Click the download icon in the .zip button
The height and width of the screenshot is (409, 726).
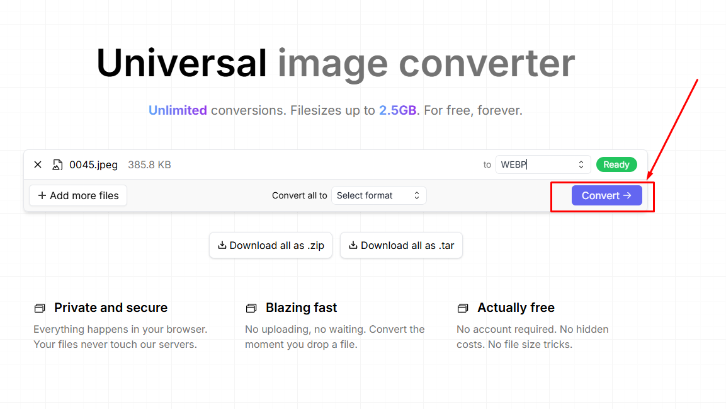pyautogui.click(x=222, y=245)
